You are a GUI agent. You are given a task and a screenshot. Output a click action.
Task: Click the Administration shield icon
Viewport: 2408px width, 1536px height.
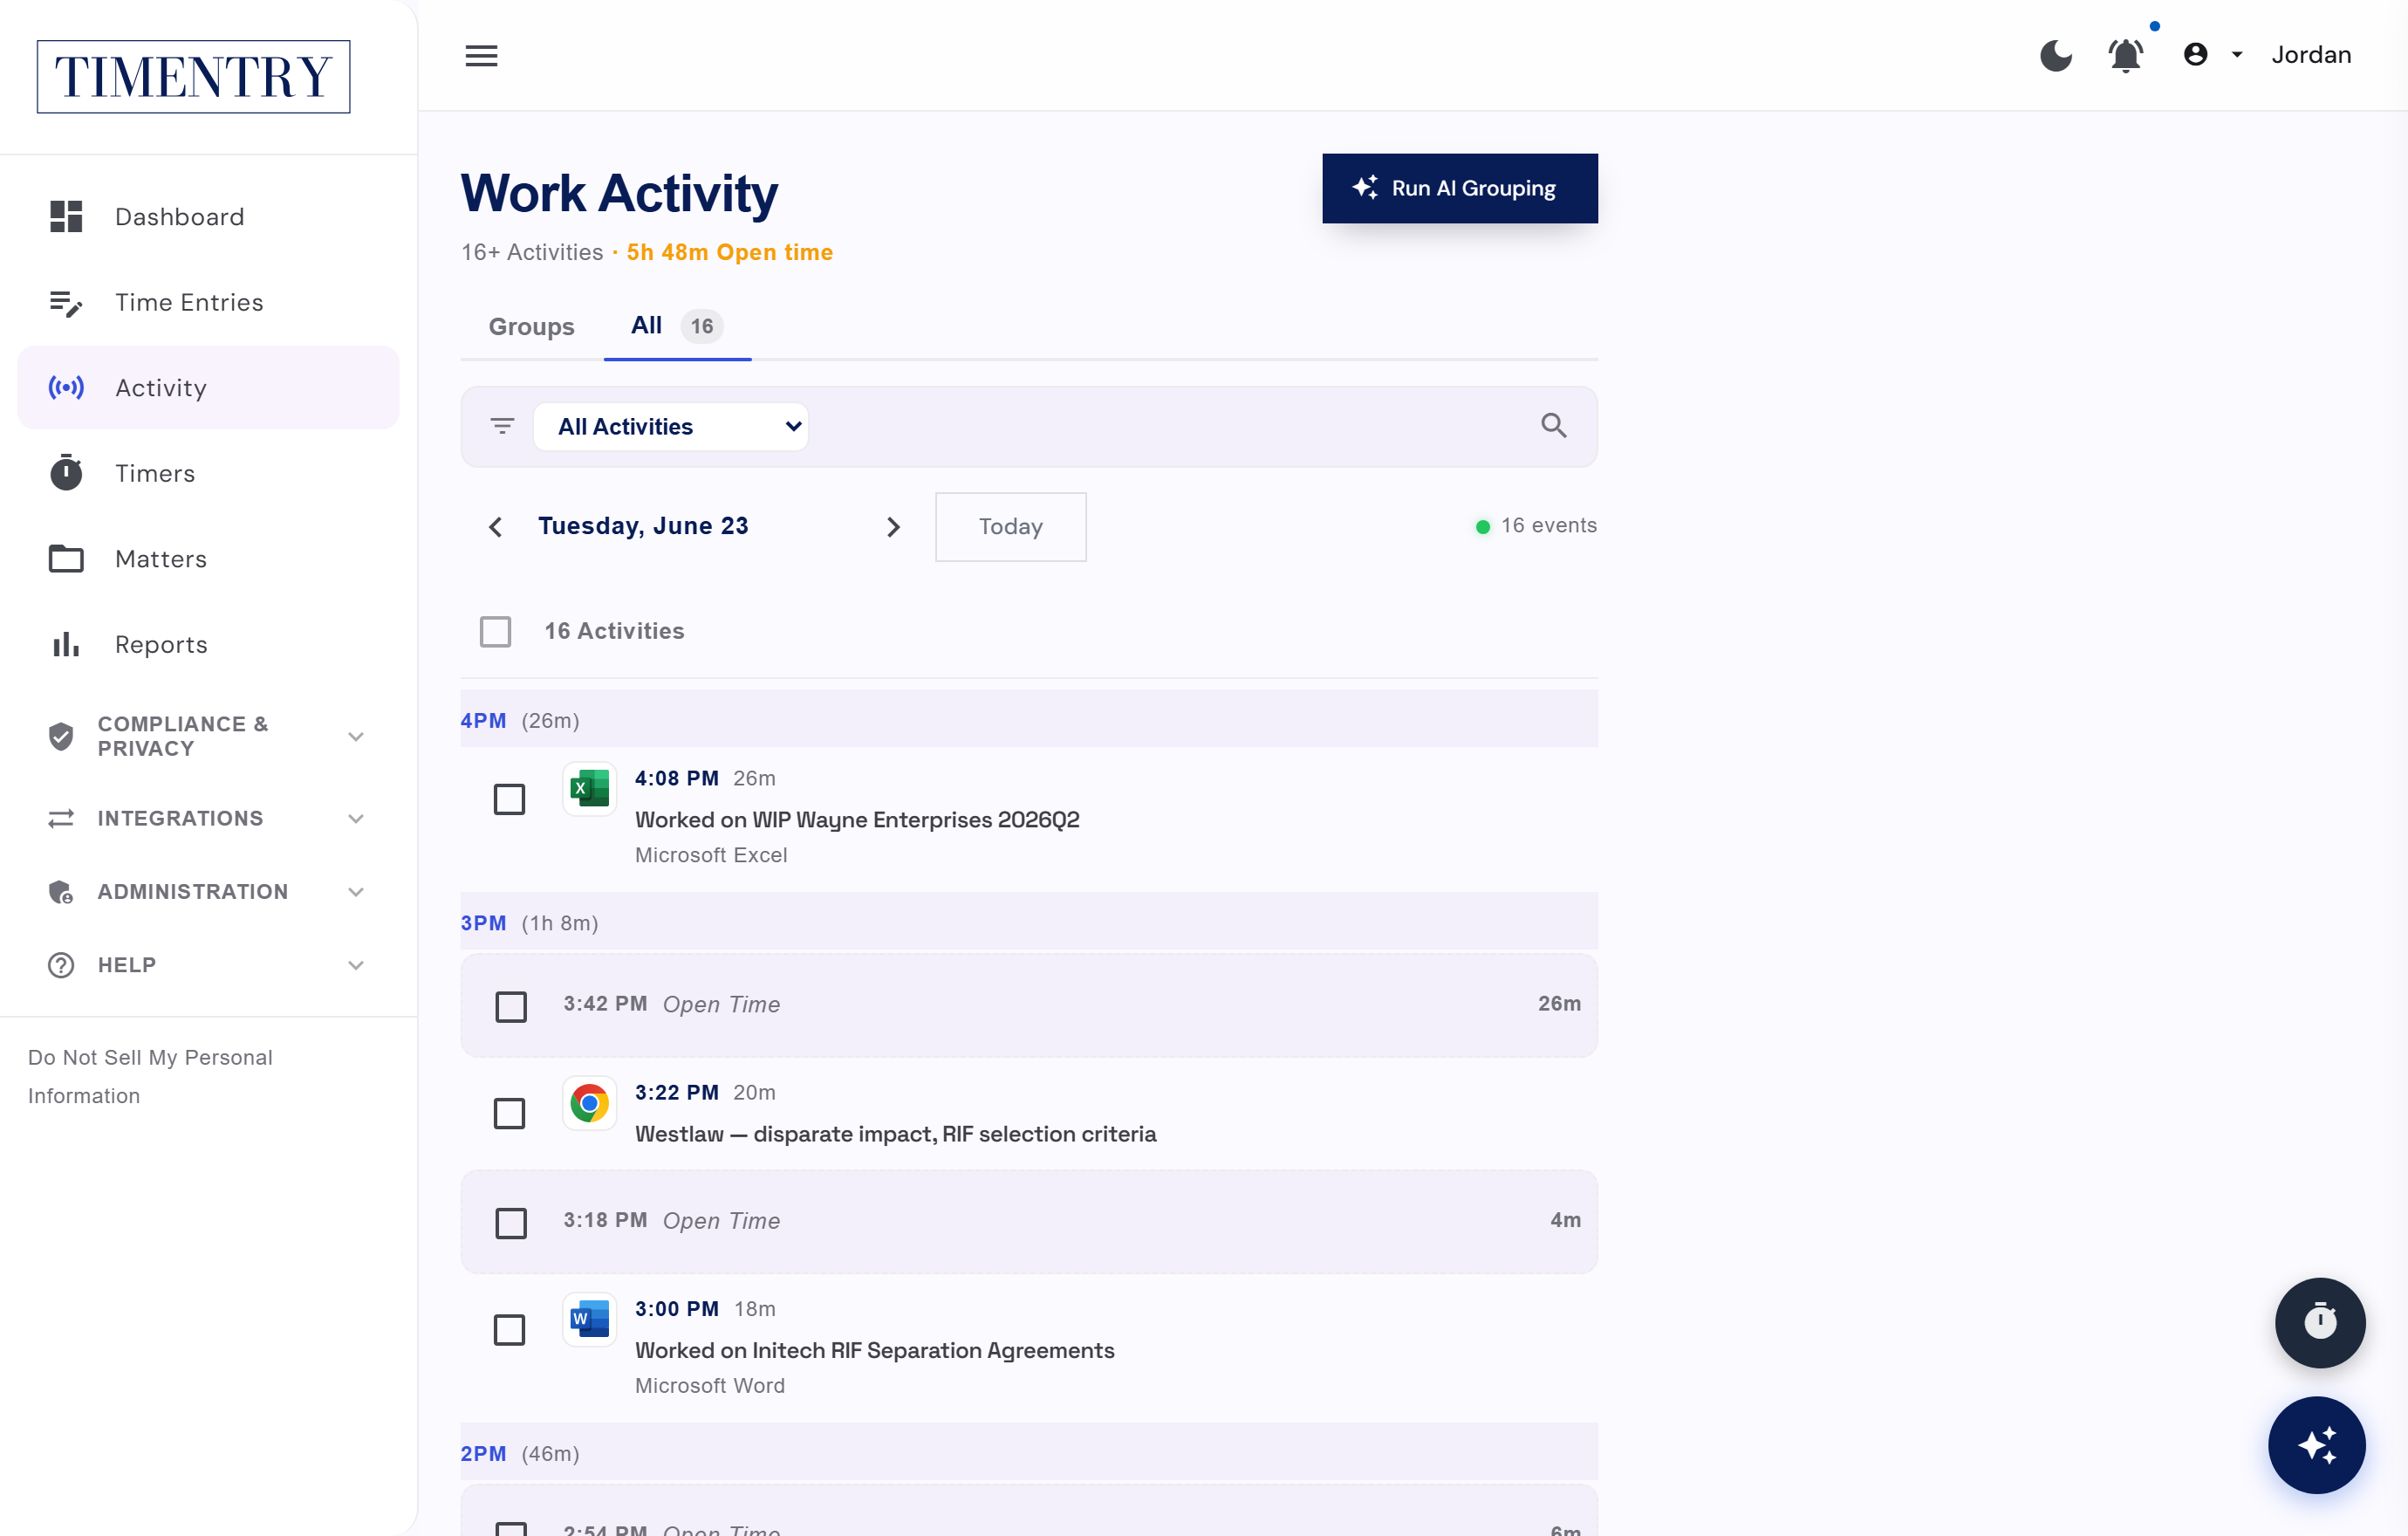tap(61, 892)
